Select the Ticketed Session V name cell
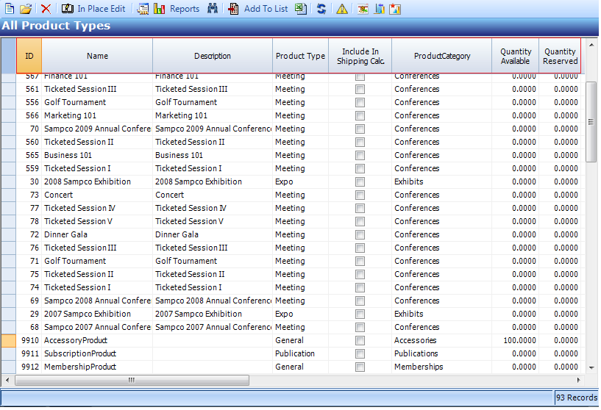 [97, 221]
